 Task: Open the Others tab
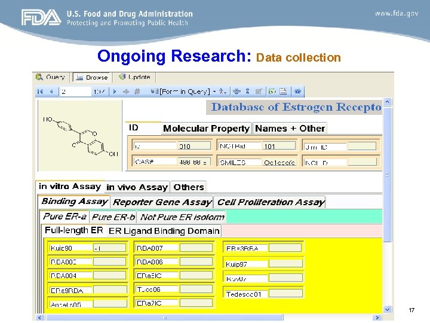[189, 187]
